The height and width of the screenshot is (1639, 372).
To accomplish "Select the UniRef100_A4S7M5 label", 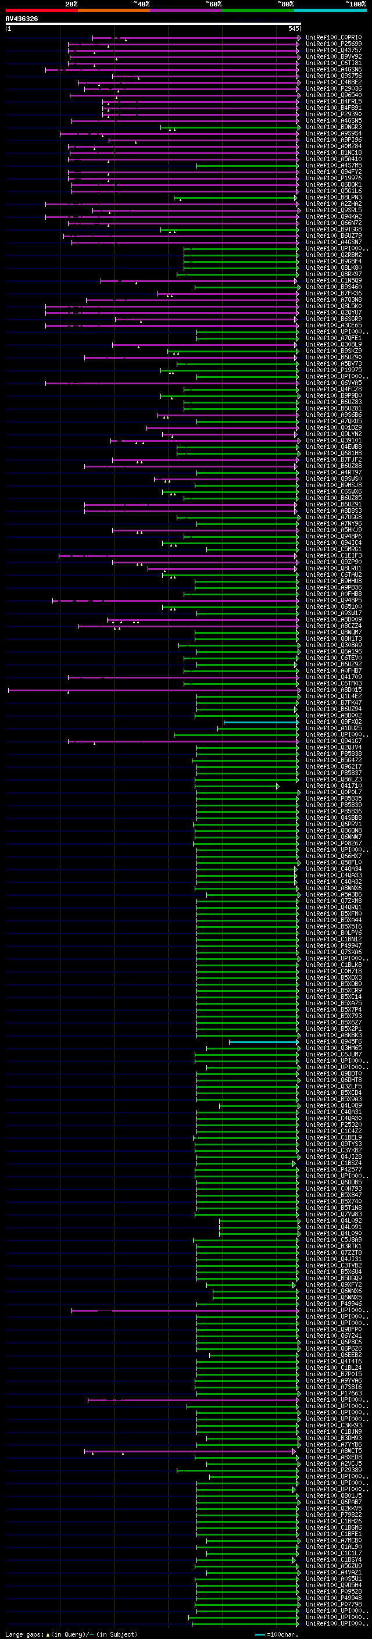I will 334,166.
